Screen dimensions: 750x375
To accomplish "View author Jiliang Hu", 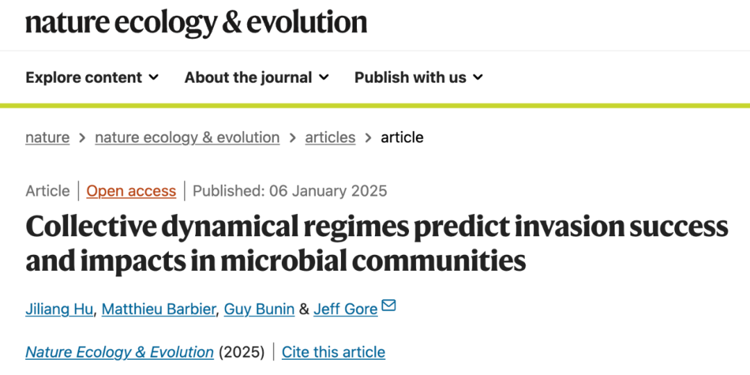I will click(59, 309).
